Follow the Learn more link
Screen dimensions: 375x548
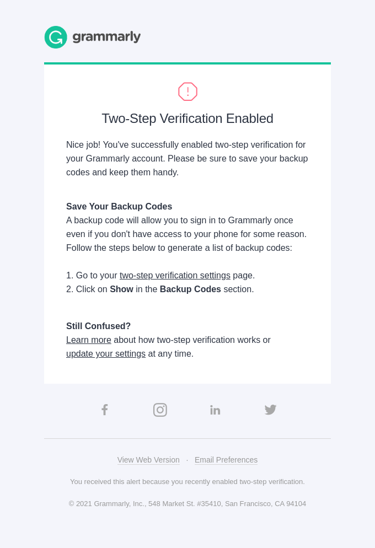[x=89, y=340]
